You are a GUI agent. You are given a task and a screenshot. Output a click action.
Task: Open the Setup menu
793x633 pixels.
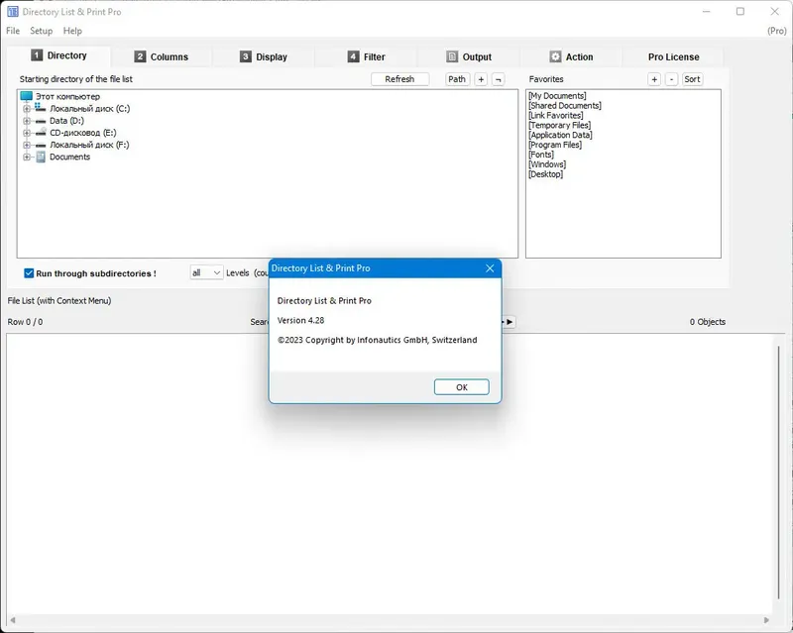(41, 31)
